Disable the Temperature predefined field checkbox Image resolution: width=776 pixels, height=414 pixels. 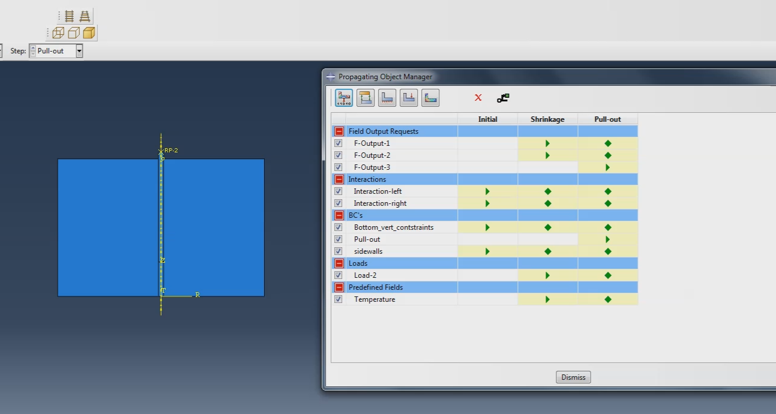pyautogui.click(x=338, y=299)
